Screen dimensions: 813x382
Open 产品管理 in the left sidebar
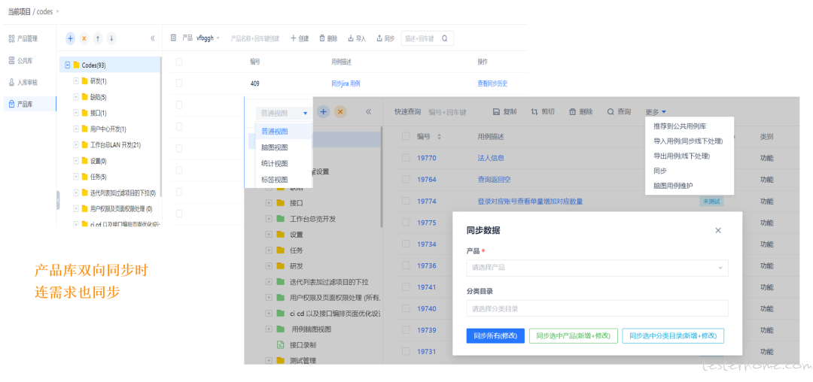coord(23,38)
